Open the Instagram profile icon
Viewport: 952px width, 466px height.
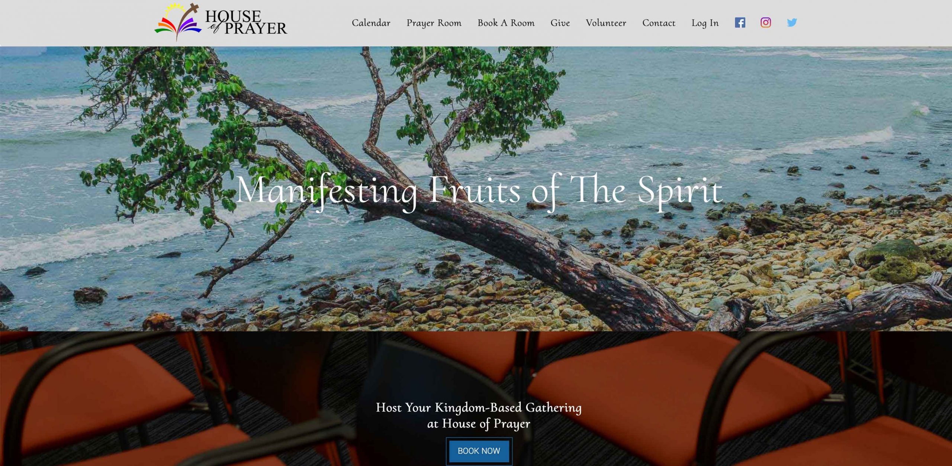click(x=765, y=23)
